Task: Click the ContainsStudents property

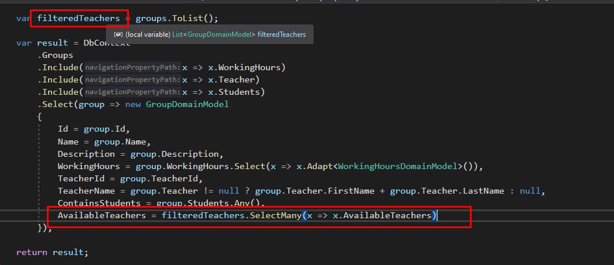Action: 99,203
